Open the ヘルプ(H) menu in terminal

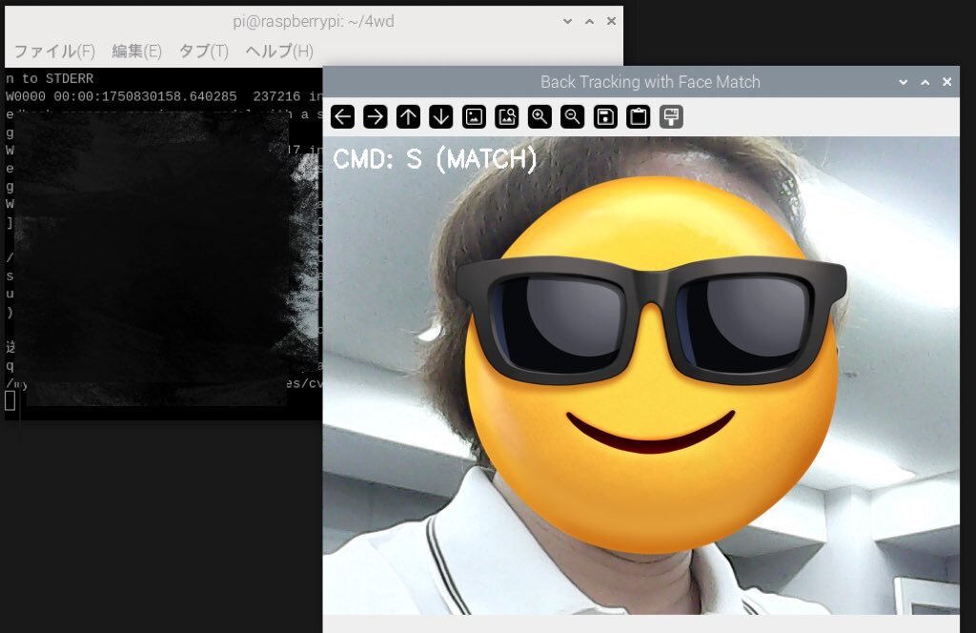tap(279, 51)
